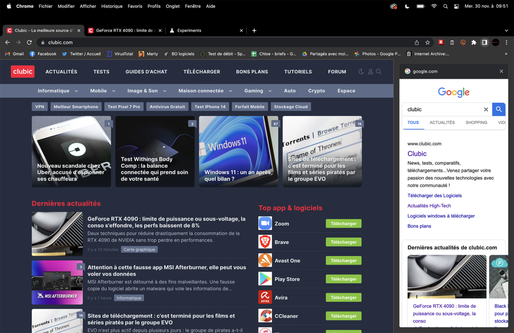Open the tab search chevron
Image resolution: width=514 pixels, height=333 pixels.
[x=506, y=30]
